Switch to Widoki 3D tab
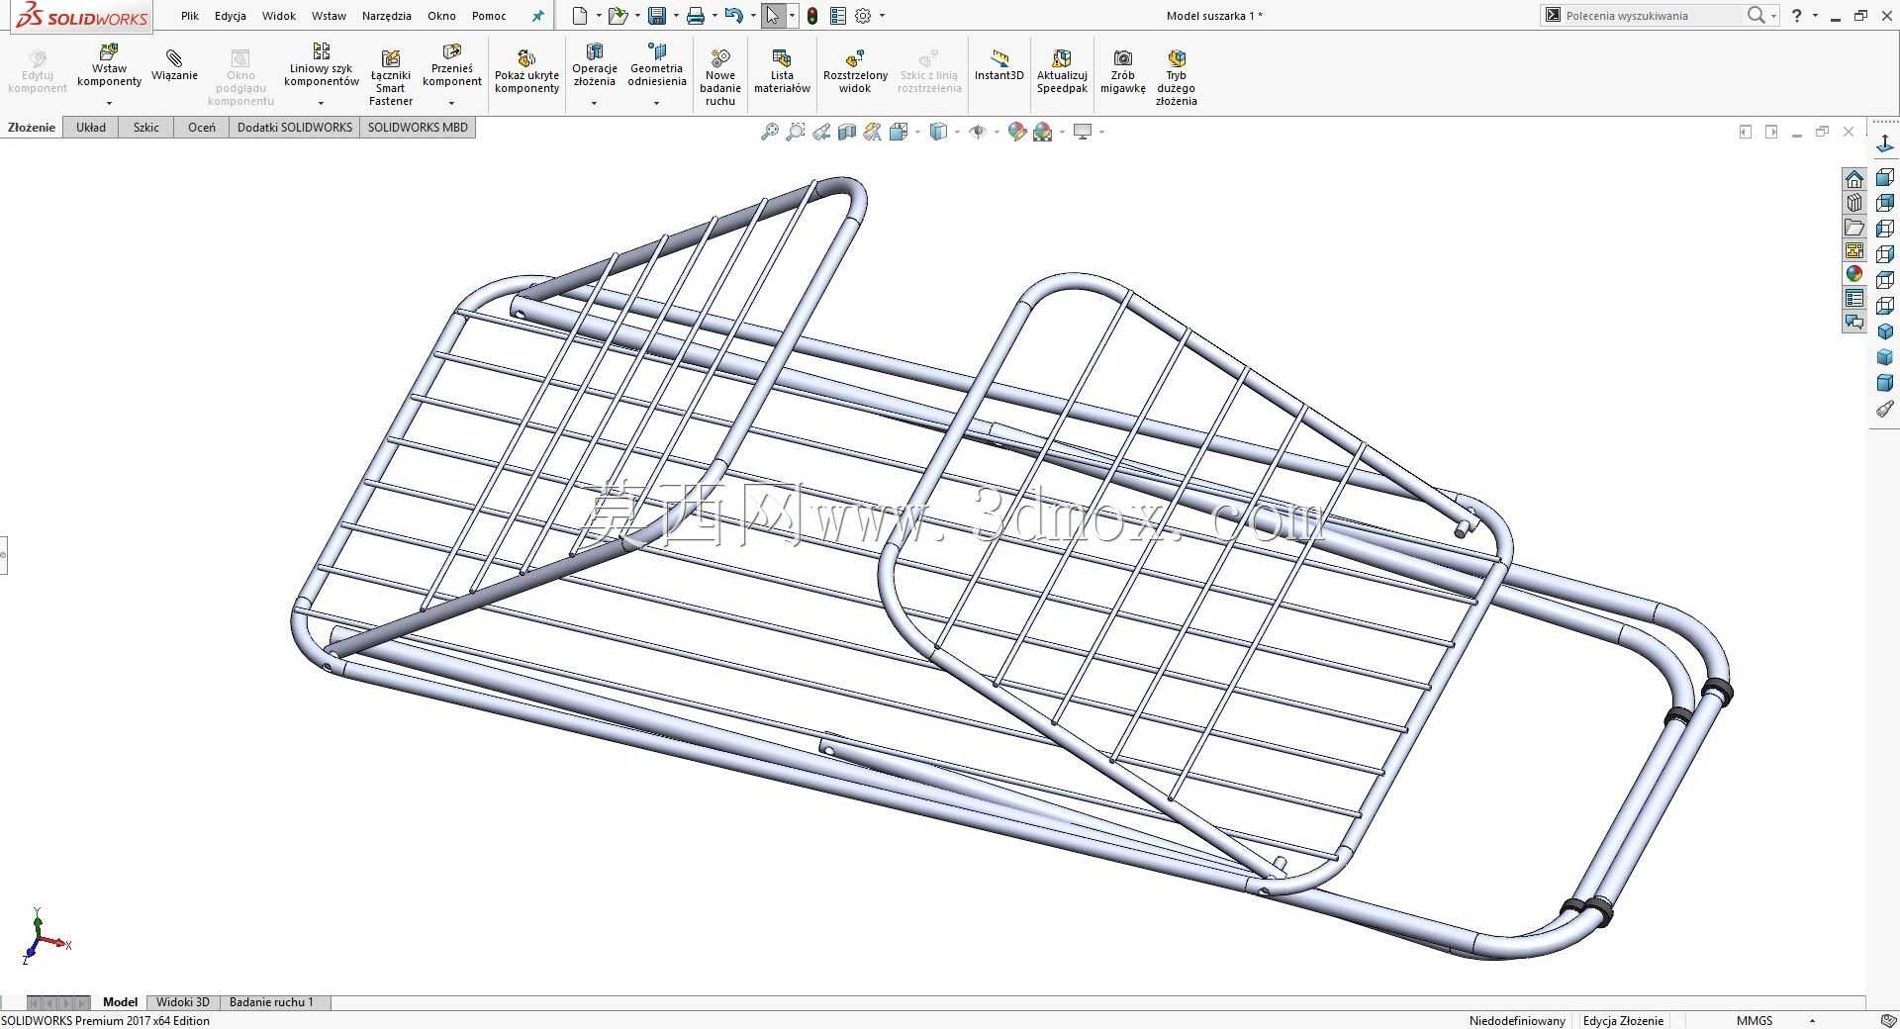The image size is (1900, 1029). (x=183, y=1002)
